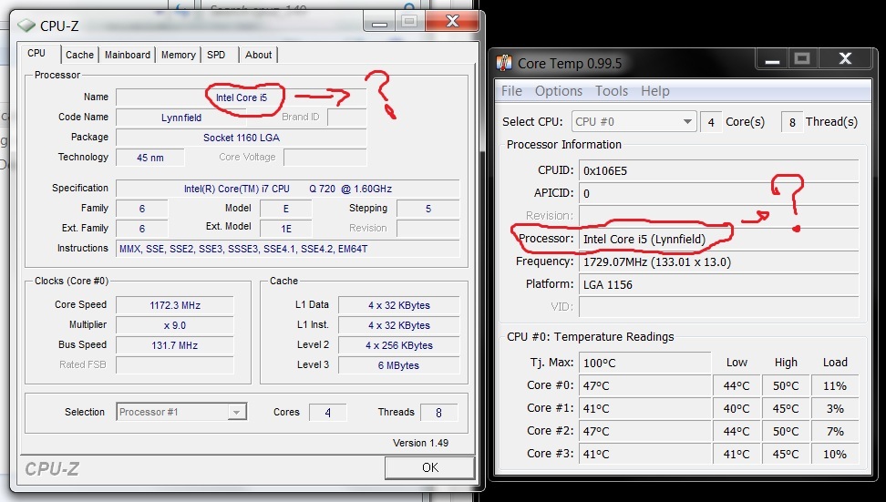
Task: Open the Tools menu in Core Temp
Action: pos(612,91)
